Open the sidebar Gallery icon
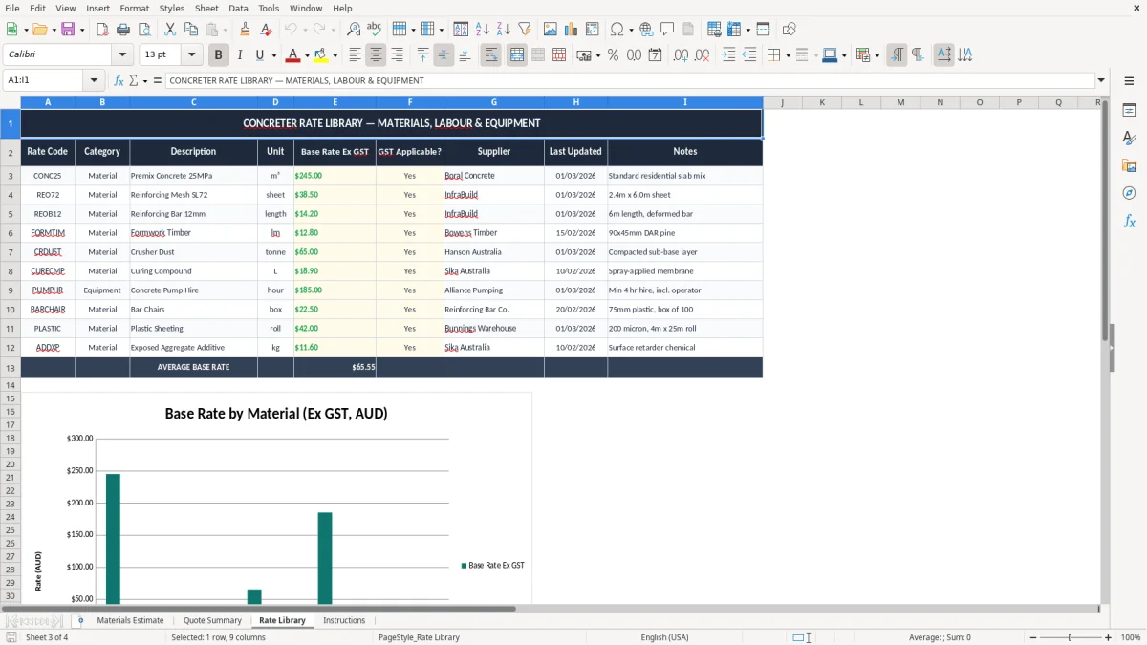The image size is (1147, 645). point(1129,165)
